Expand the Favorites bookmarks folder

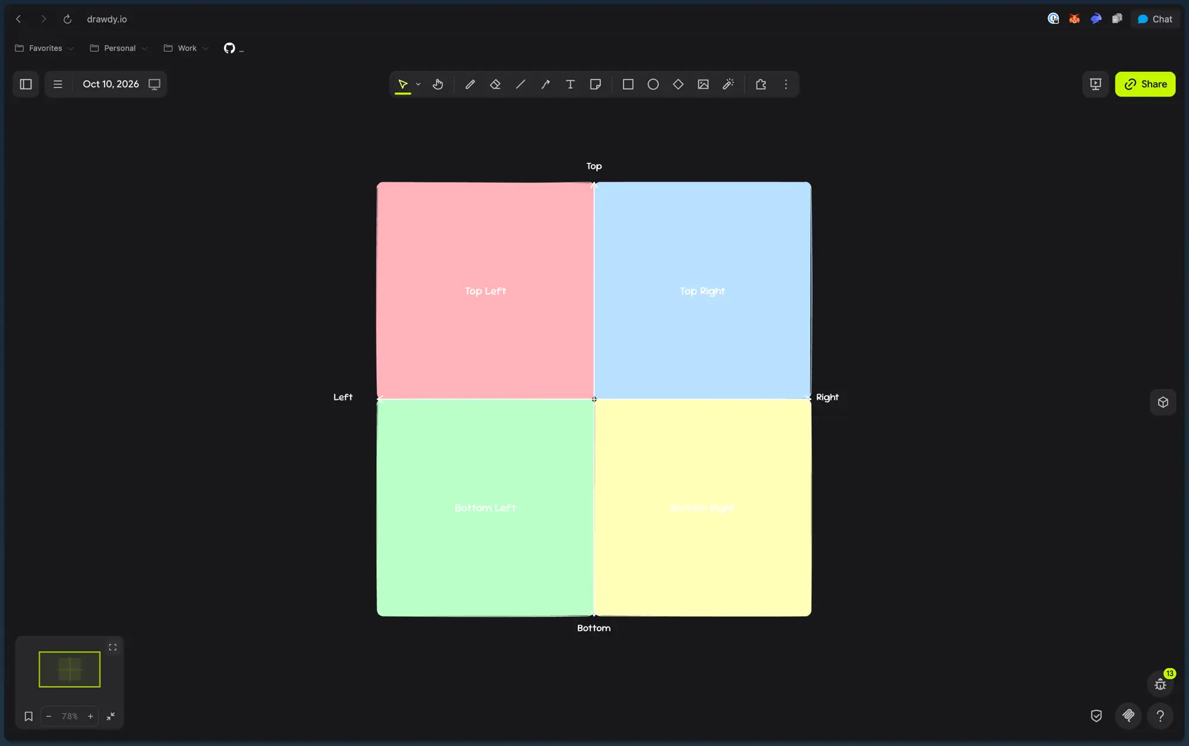(x=45, y=48)
